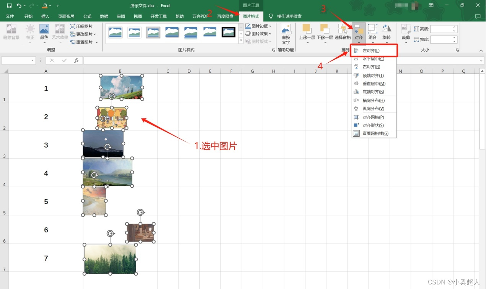Open the Undo history dropdown arrow
This screenshot has height=289, width=486.
24,6
